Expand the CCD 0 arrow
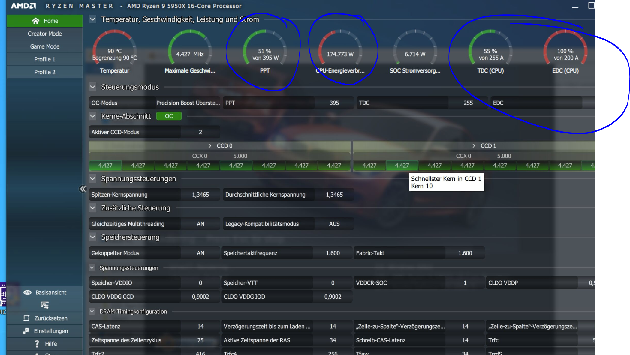Image resolution: width=630 pixels, height=355 pixels. coord(210,146)
